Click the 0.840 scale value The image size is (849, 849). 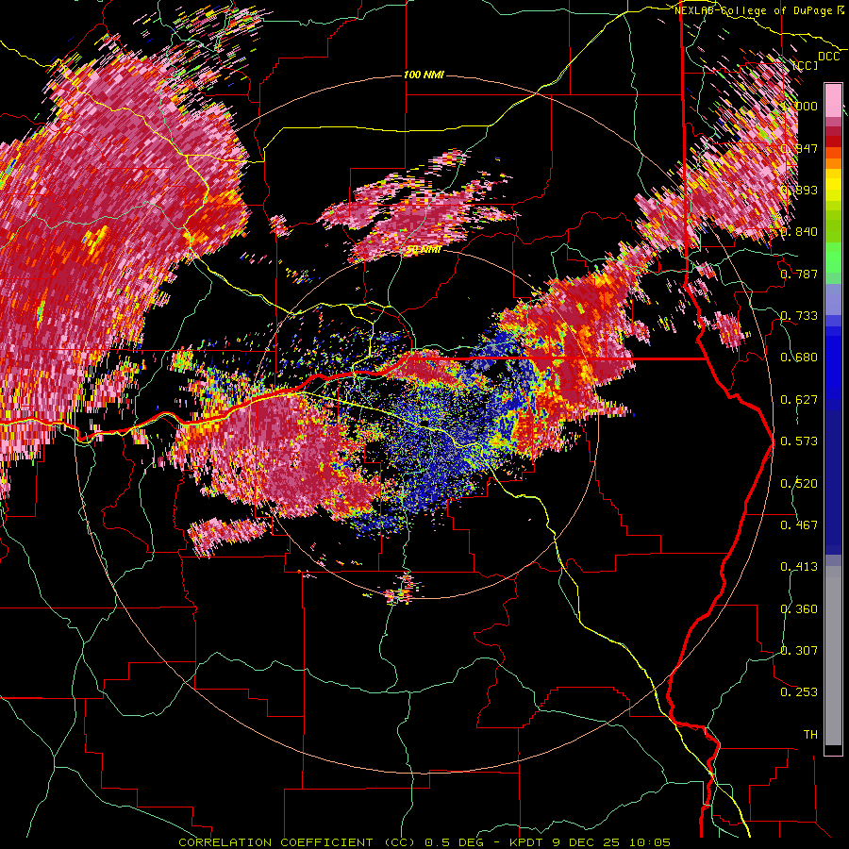coord(799,232)
